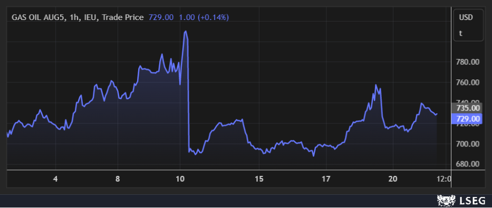Screen dimensions: 492x208
Task: Click date marker 20 on time axis
Action: pos(392,179)
